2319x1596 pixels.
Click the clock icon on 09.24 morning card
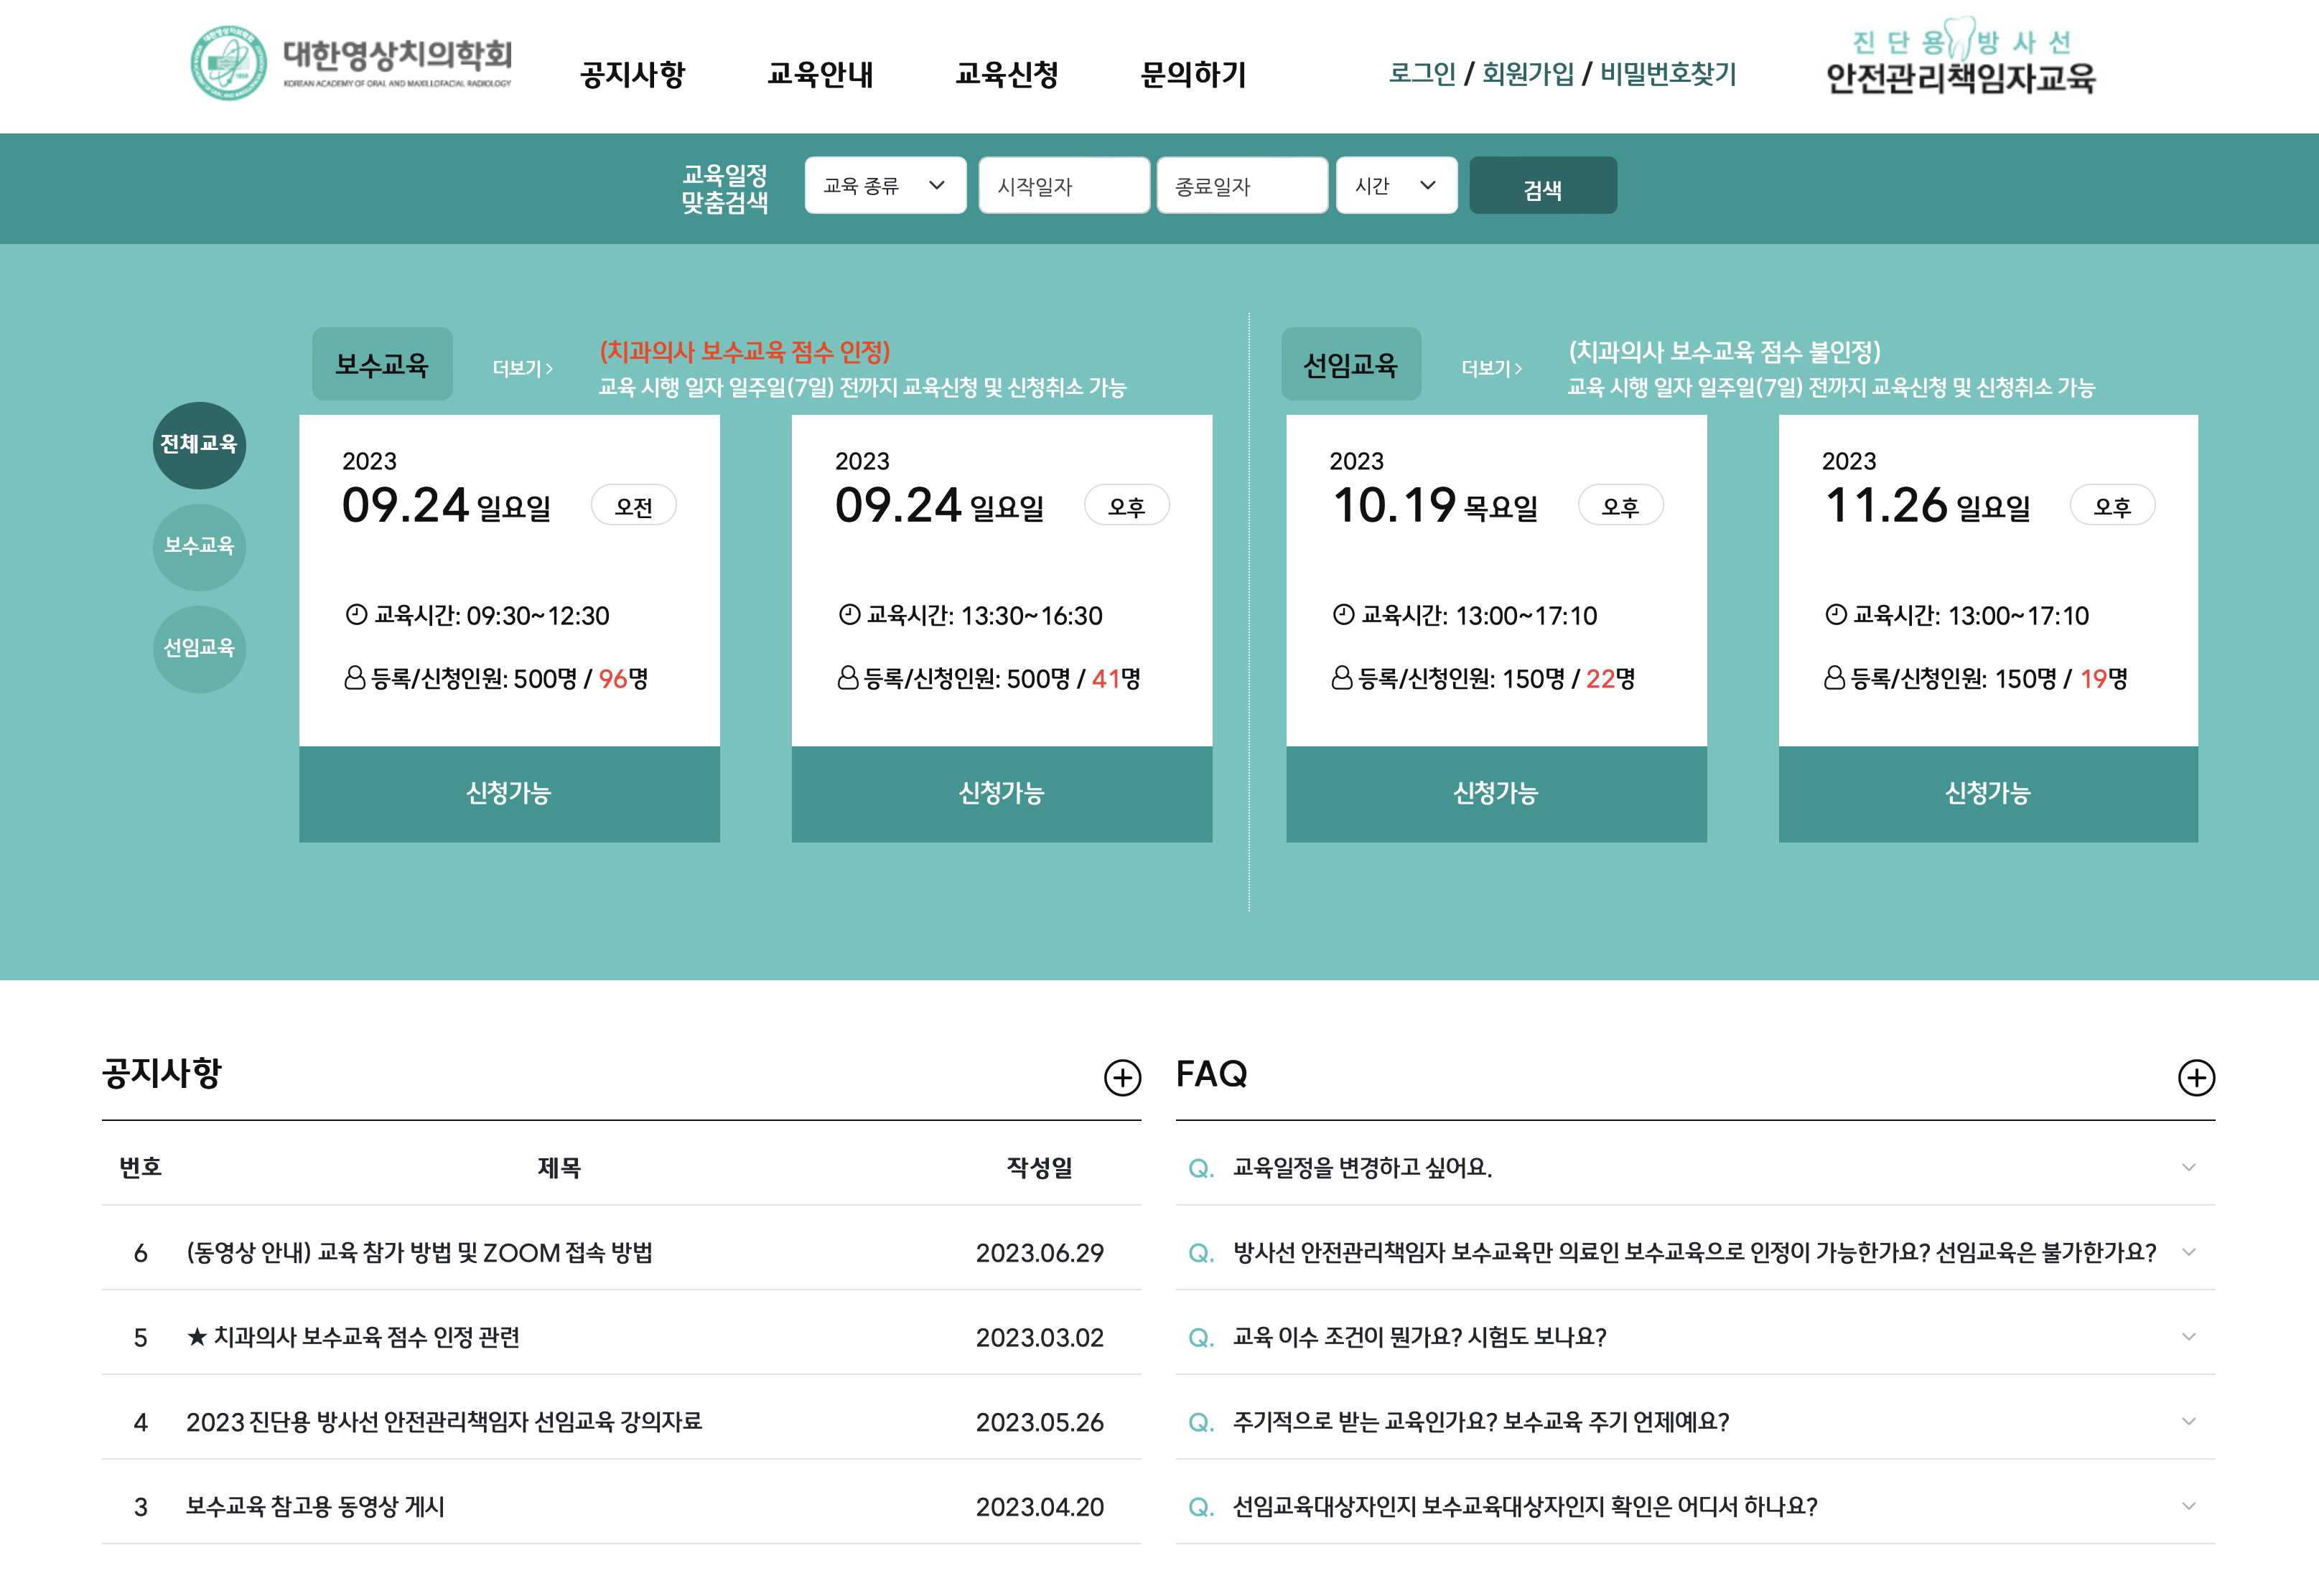click(x=356, y=616)
